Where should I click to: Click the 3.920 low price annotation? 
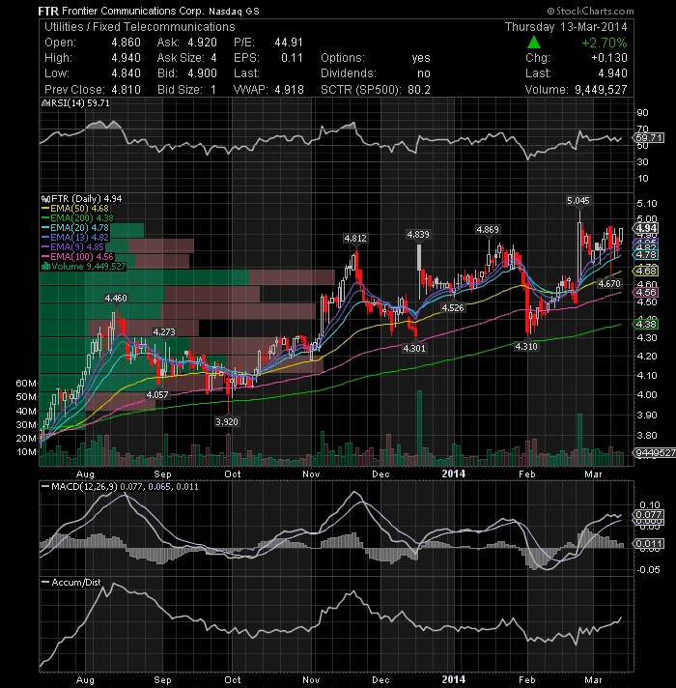pos(227,422)
